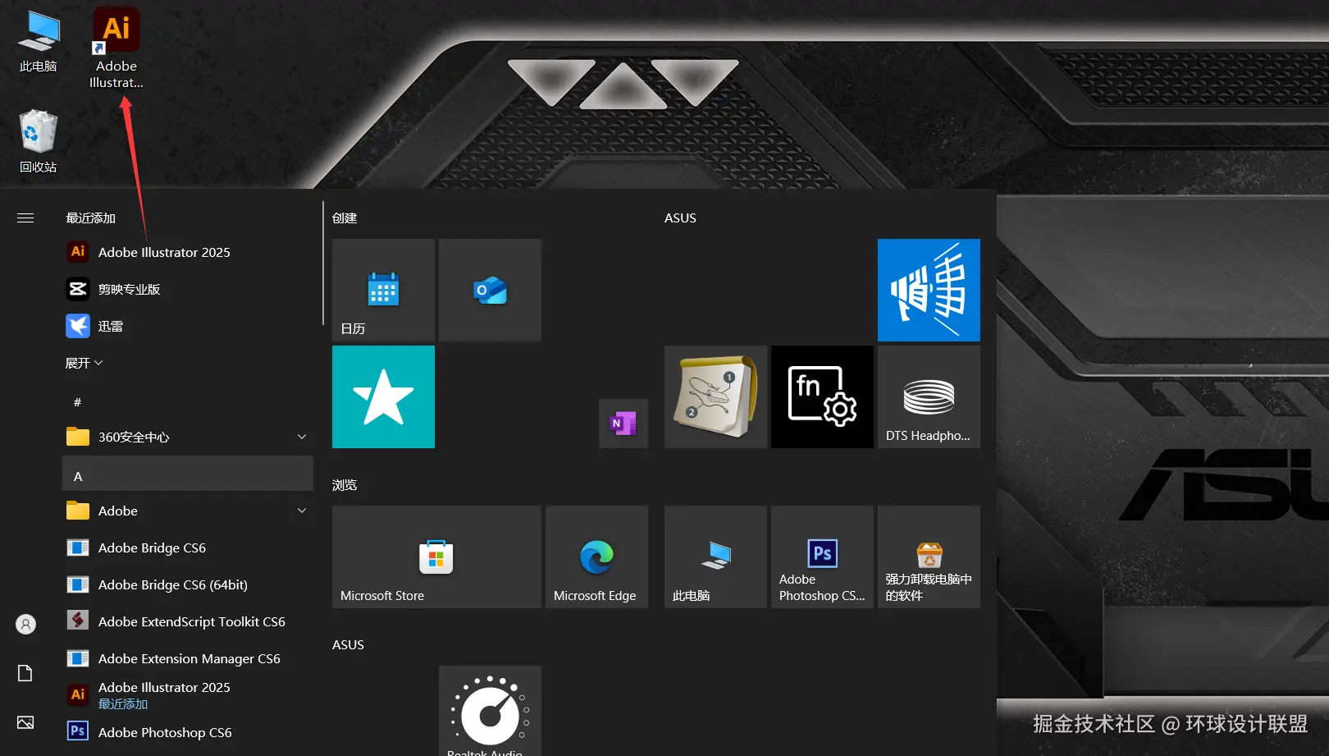The width and height of the screenshot is (1329, 756).
Task: Open the 强力卸载电脑中的软件 tile
Action: click(x=929, y=557)
